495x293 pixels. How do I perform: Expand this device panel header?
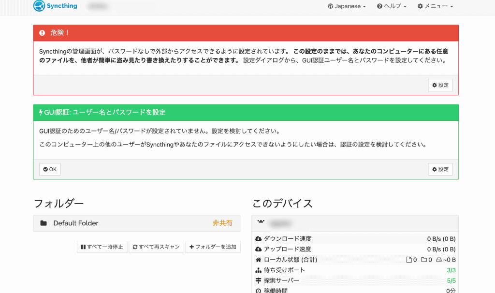click(355, 223)
